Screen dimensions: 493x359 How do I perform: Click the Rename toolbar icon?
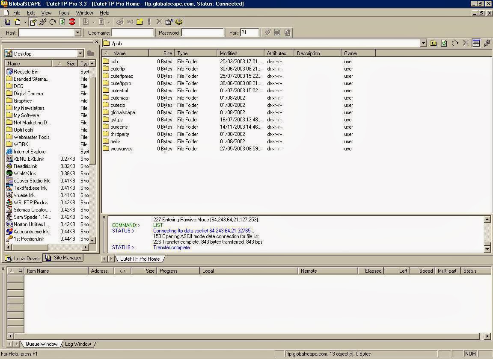coord(130,22)
